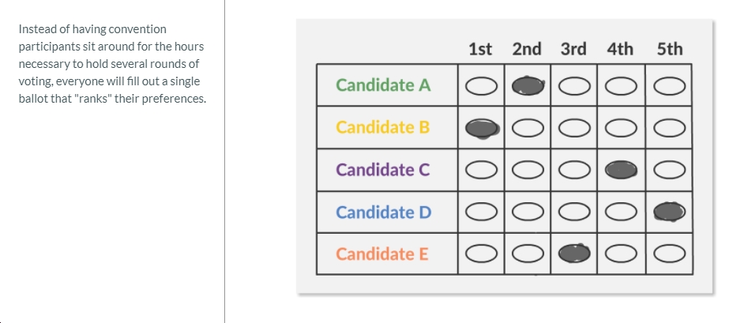Viewport: 729px width, 323px height.
Task: Click the green Candidate A label
Action: pyautogui.click(x=384, y=85)
